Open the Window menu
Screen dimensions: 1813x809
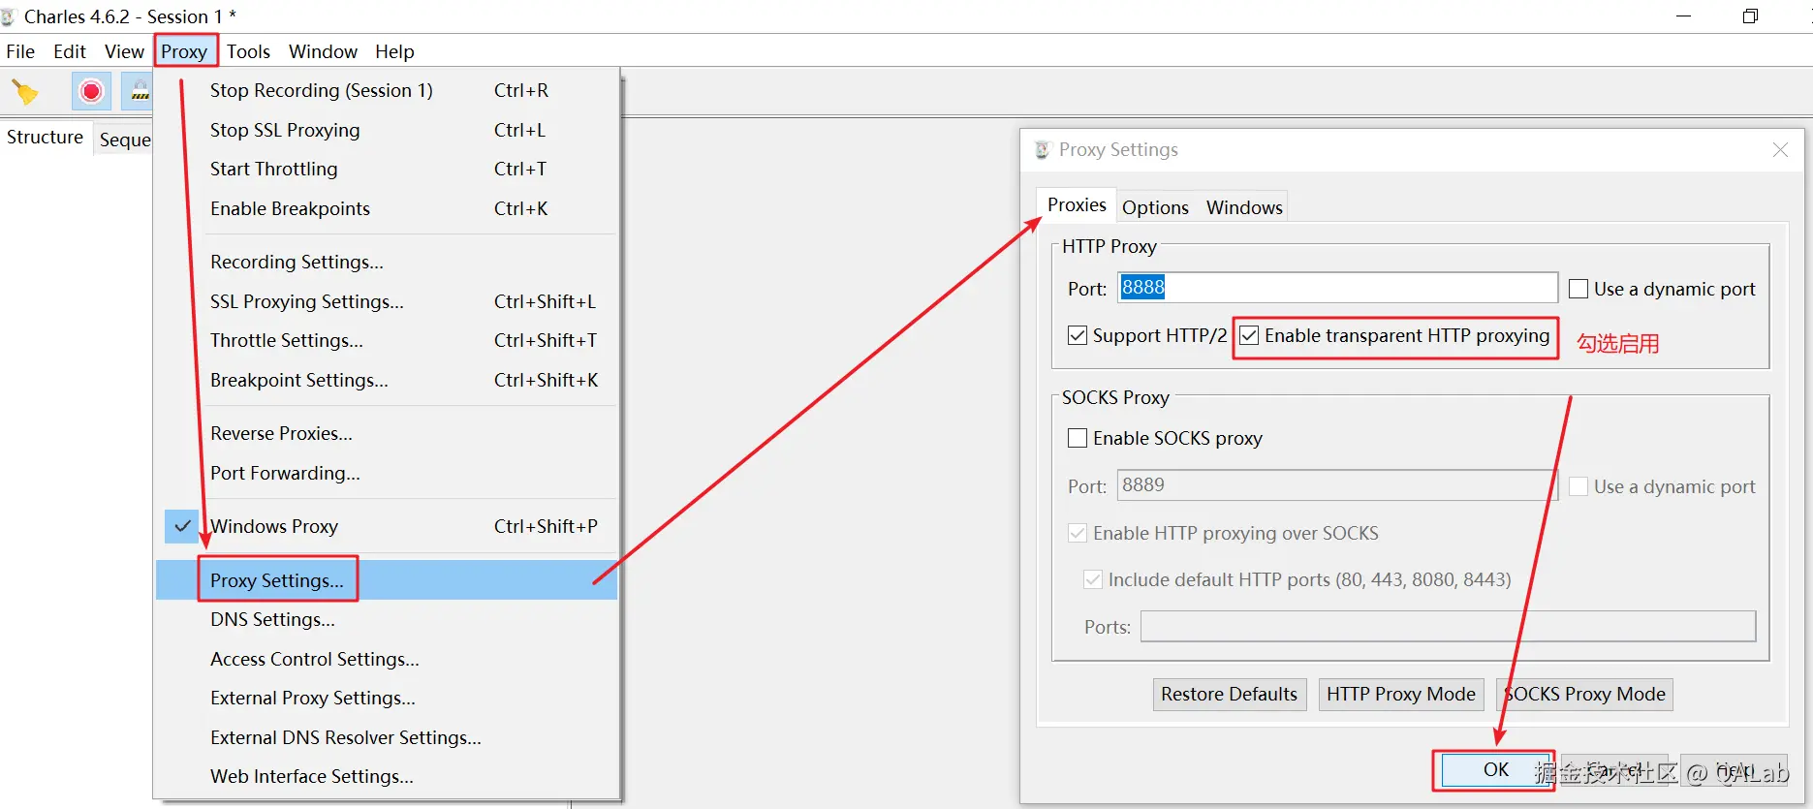(323, 51)
